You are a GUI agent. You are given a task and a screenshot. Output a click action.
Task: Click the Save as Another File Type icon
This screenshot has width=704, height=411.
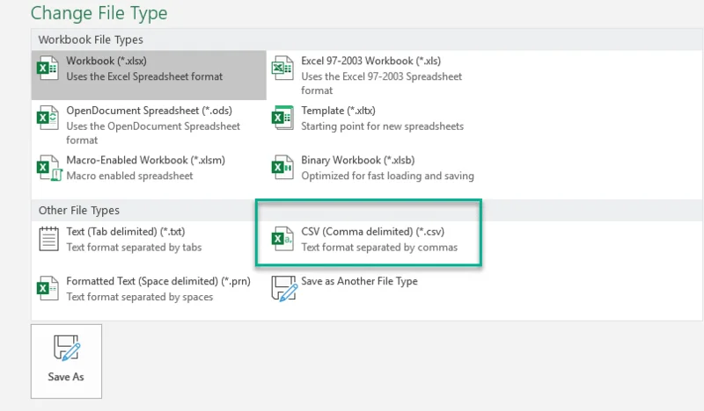pos(284,288)
